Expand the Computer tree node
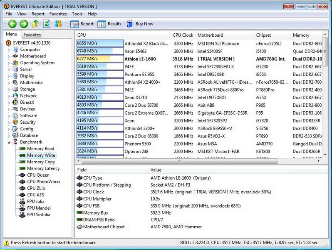The image size is (332, 250). [x=9, y=50]
